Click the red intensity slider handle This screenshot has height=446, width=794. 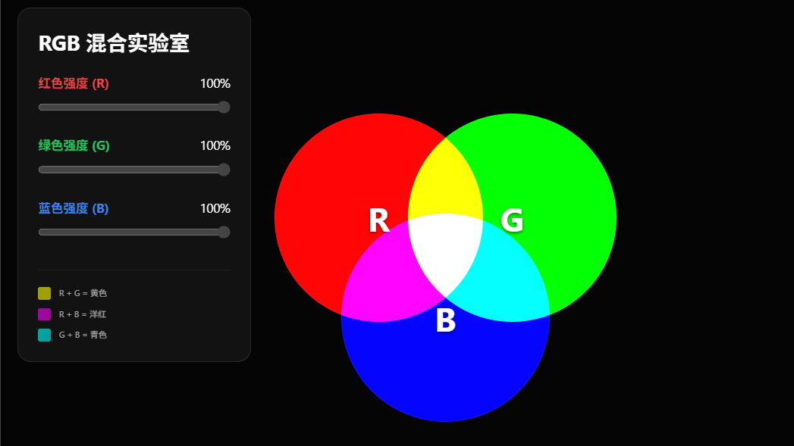click(x=224, y=107)
